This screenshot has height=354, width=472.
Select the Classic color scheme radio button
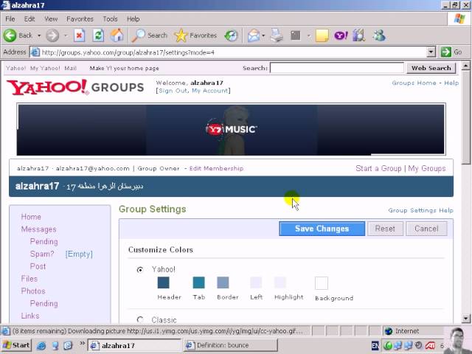[140, 319]
